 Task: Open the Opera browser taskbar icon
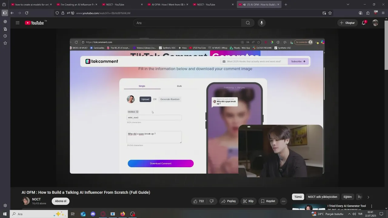coord(103,214)
